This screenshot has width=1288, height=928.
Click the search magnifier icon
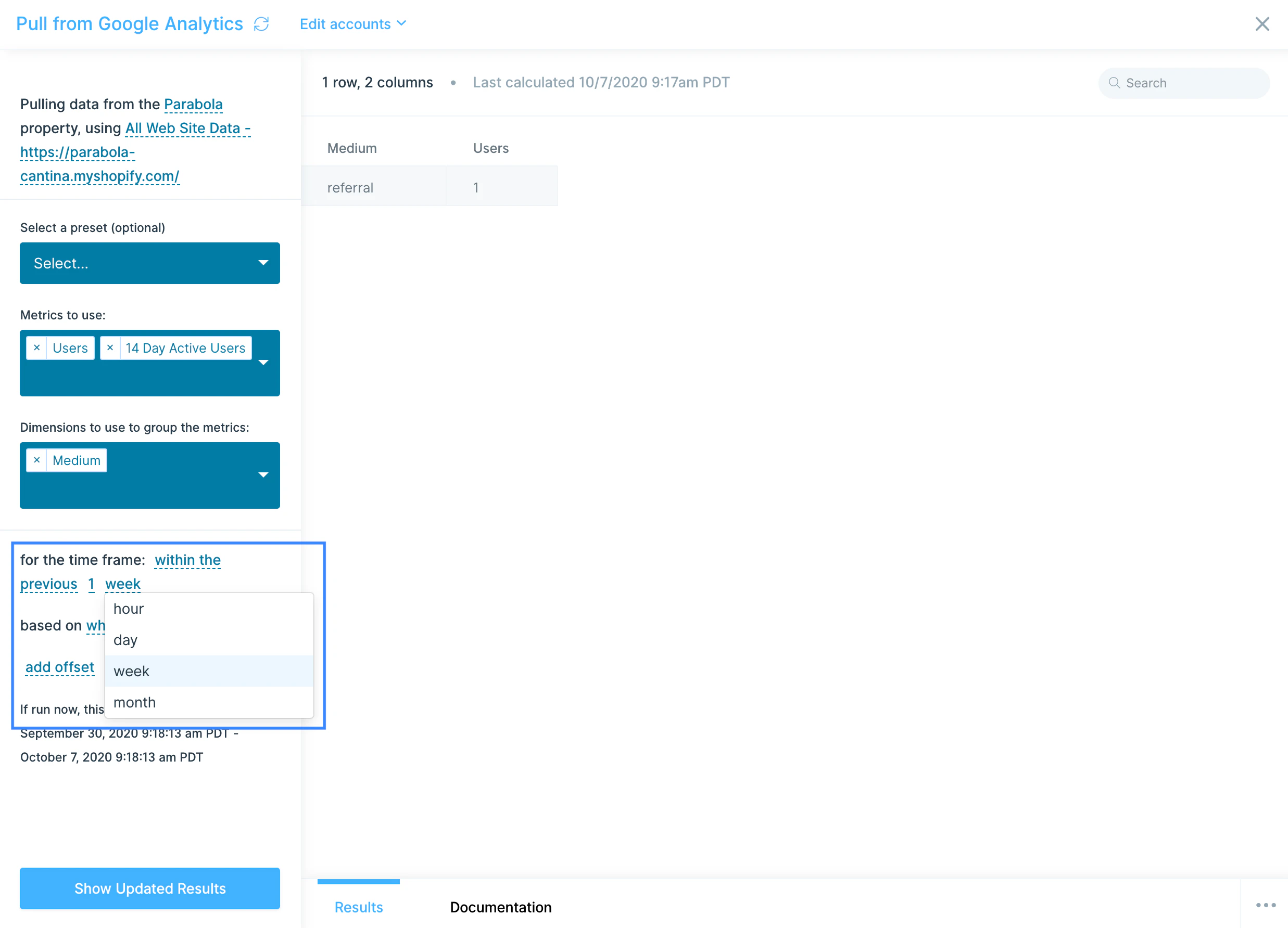coord(1114,83)
